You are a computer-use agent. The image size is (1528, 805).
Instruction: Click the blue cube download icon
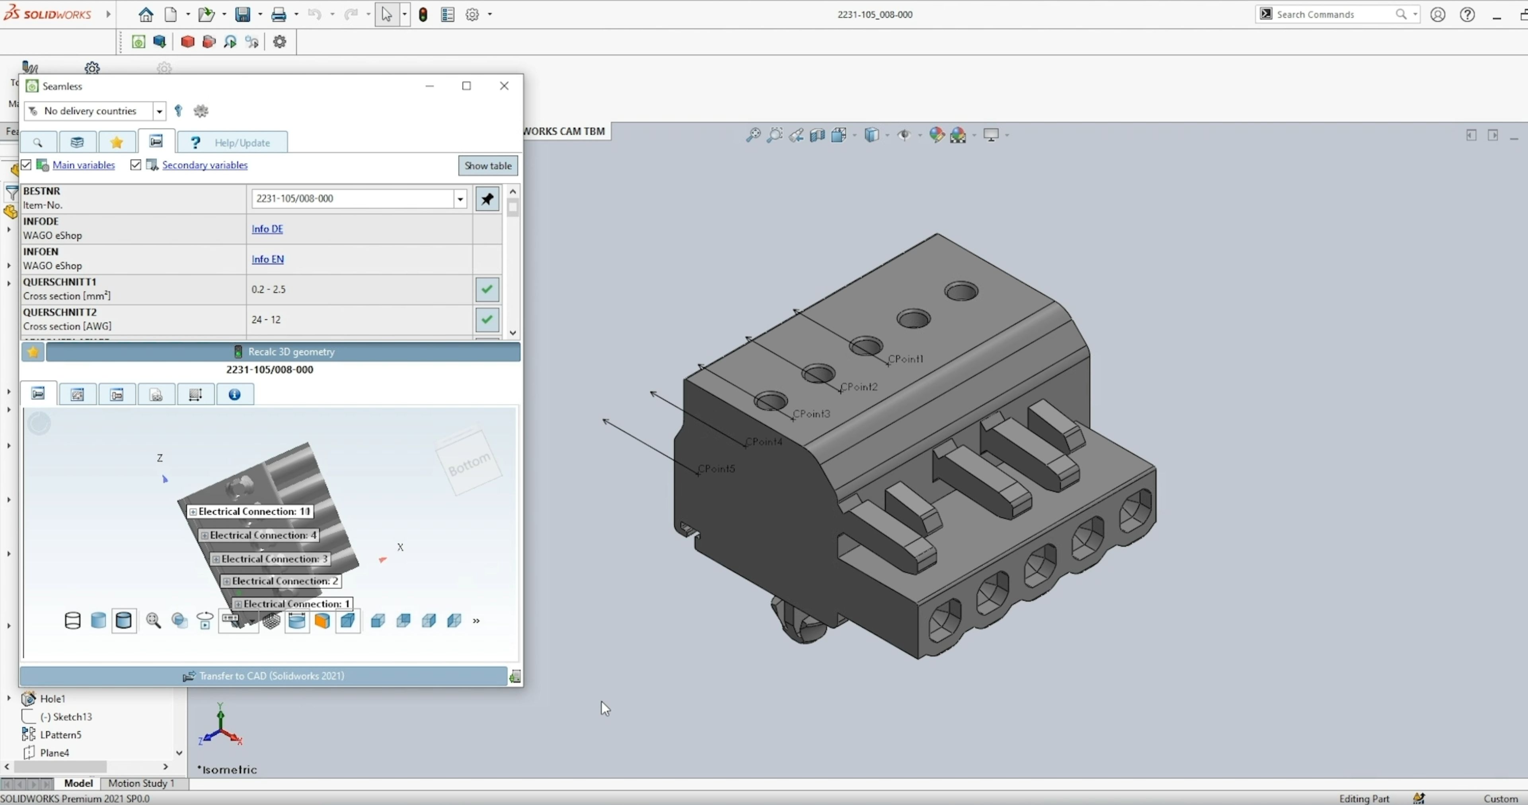tap(160, 41)
